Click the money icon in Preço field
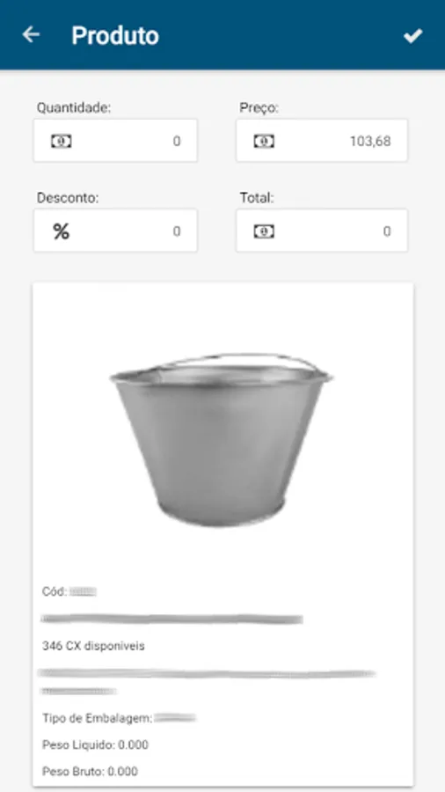The height and width of the screenshot is (792, 445). pyautogui.click(x=264, y=141)
